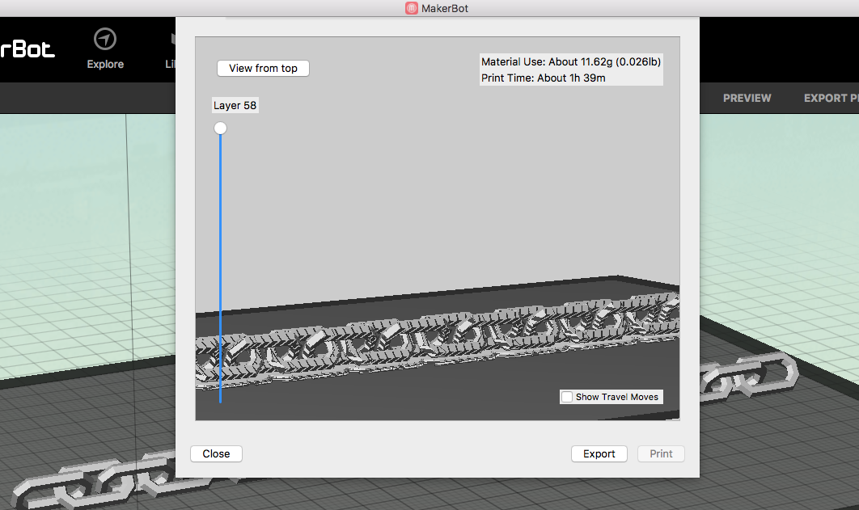Open PREVIEW in the main window
The width and height of the screenshot is (859, 510).
click(747, 98)
